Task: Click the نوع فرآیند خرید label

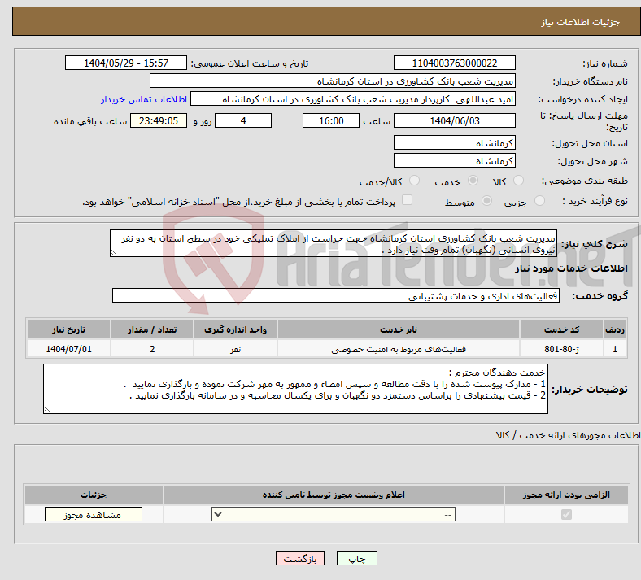Action: click(x=595, y=201)
